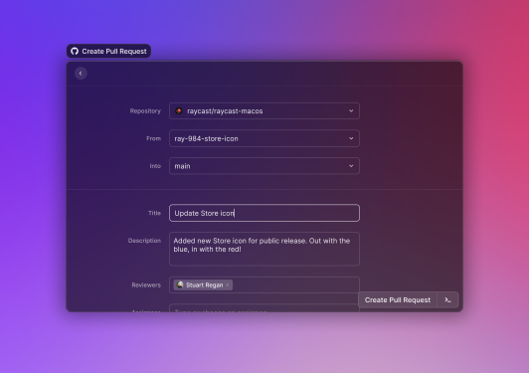Viewport: 529px width, 373px height.
Task: Click the Reviewers field empty area
Action: 295,284
